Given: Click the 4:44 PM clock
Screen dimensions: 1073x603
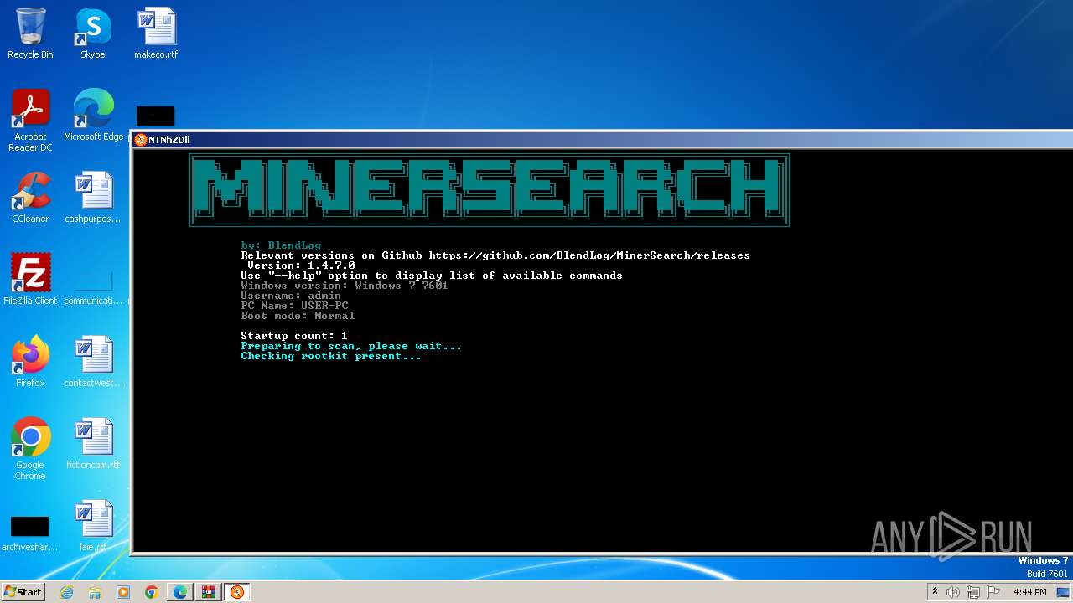Looking at the screenshot, I should 1029,592.
